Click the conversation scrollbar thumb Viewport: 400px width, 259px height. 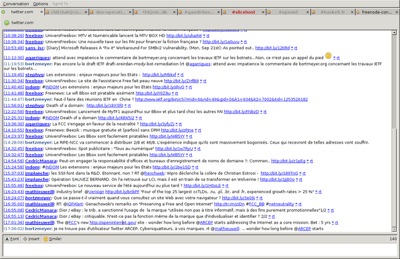point(394,177)
